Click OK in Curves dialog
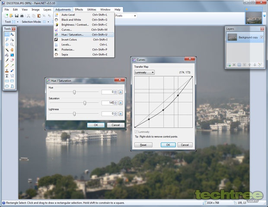Viewport: 268px width, 207px height. tap(168, 145)
